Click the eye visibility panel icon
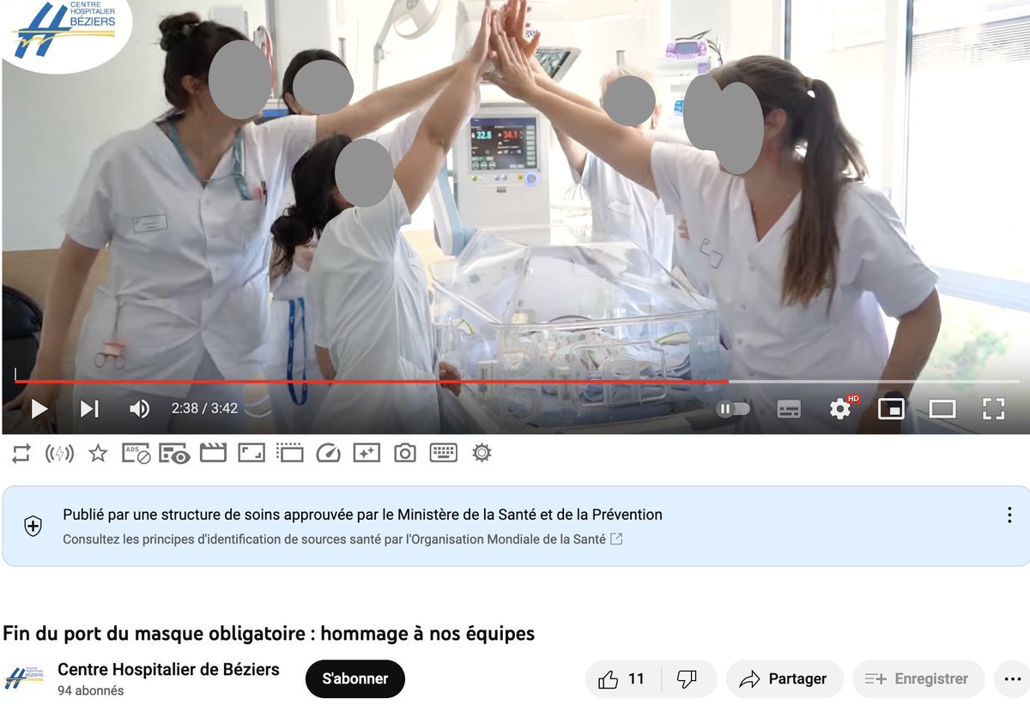This screenshot has width=1030, height=711. click(174, 453)
